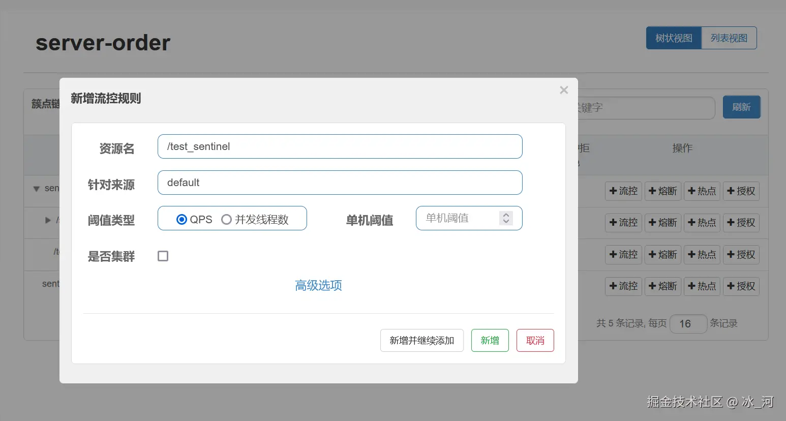
Task: Add 熔断 rule in the third row
Action: [663, 255]
